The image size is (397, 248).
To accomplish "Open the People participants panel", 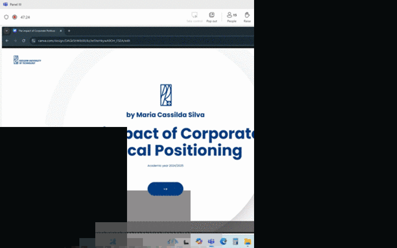I will coord(231,17).
